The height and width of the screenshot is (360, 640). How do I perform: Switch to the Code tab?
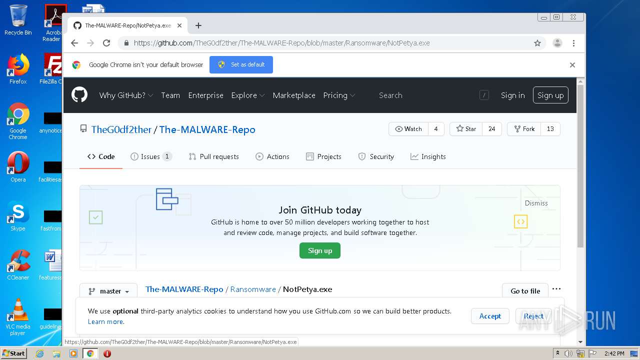101,156
